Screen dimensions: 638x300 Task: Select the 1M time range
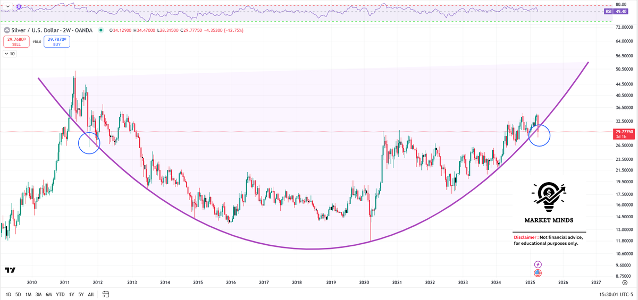point(28,294)
